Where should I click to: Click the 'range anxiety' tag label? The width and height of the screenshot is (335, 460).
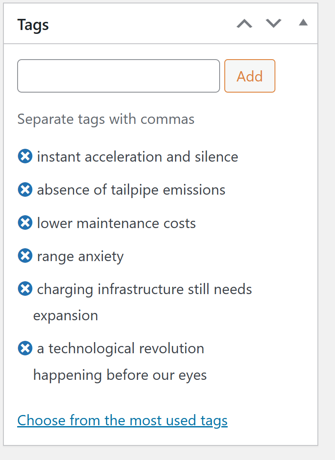tap(80, 256)
